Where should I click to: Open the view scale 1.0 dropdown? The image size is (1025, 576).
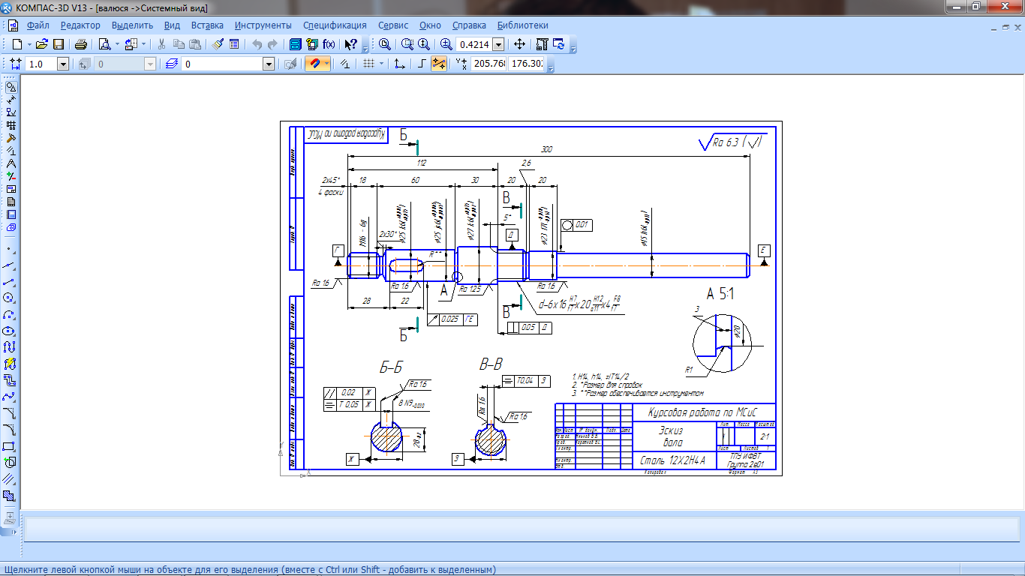[63, 64]
